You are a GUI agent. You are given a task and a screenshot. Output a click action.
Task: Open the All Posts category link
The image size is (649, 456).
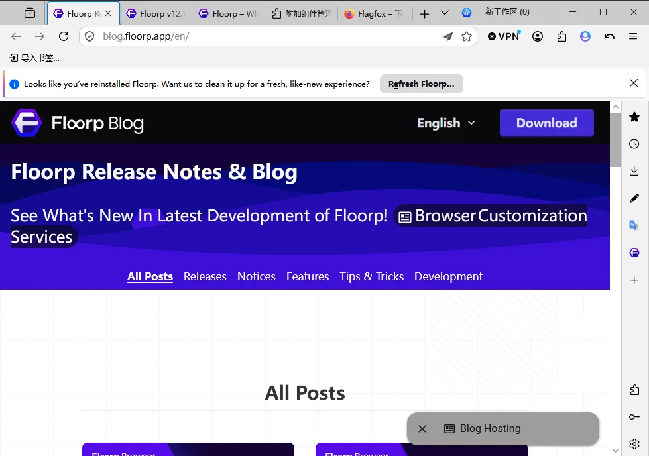pyautogui.click(x=150, y=276)
